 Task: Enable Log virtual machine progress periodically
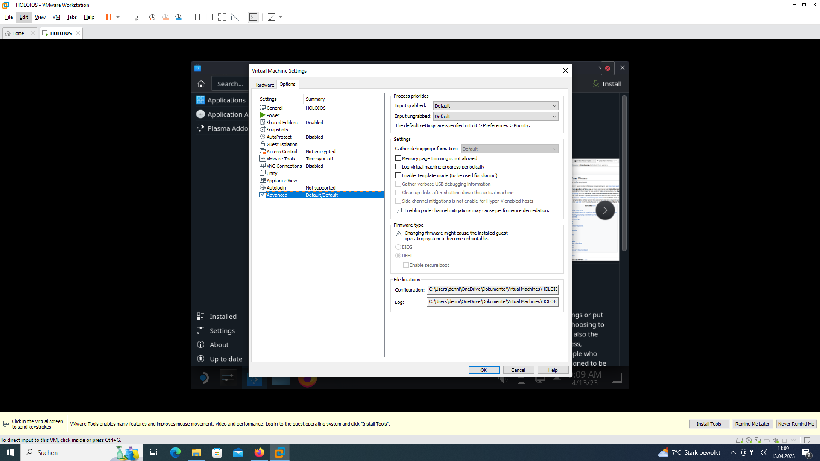[x=398, y=167]
